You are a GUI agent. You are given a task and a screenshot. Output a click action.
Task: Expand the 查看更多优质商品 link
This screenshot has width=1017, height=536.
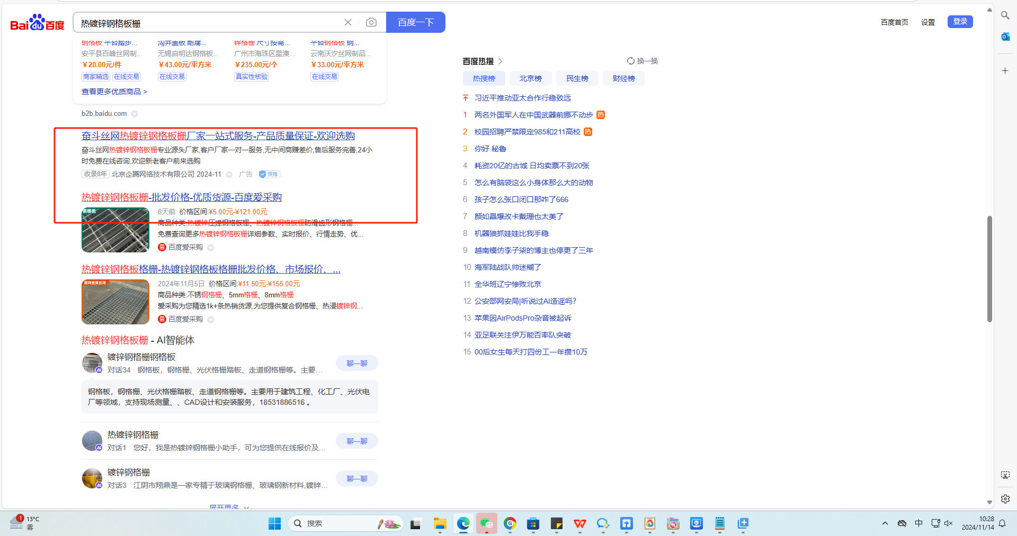114,92
